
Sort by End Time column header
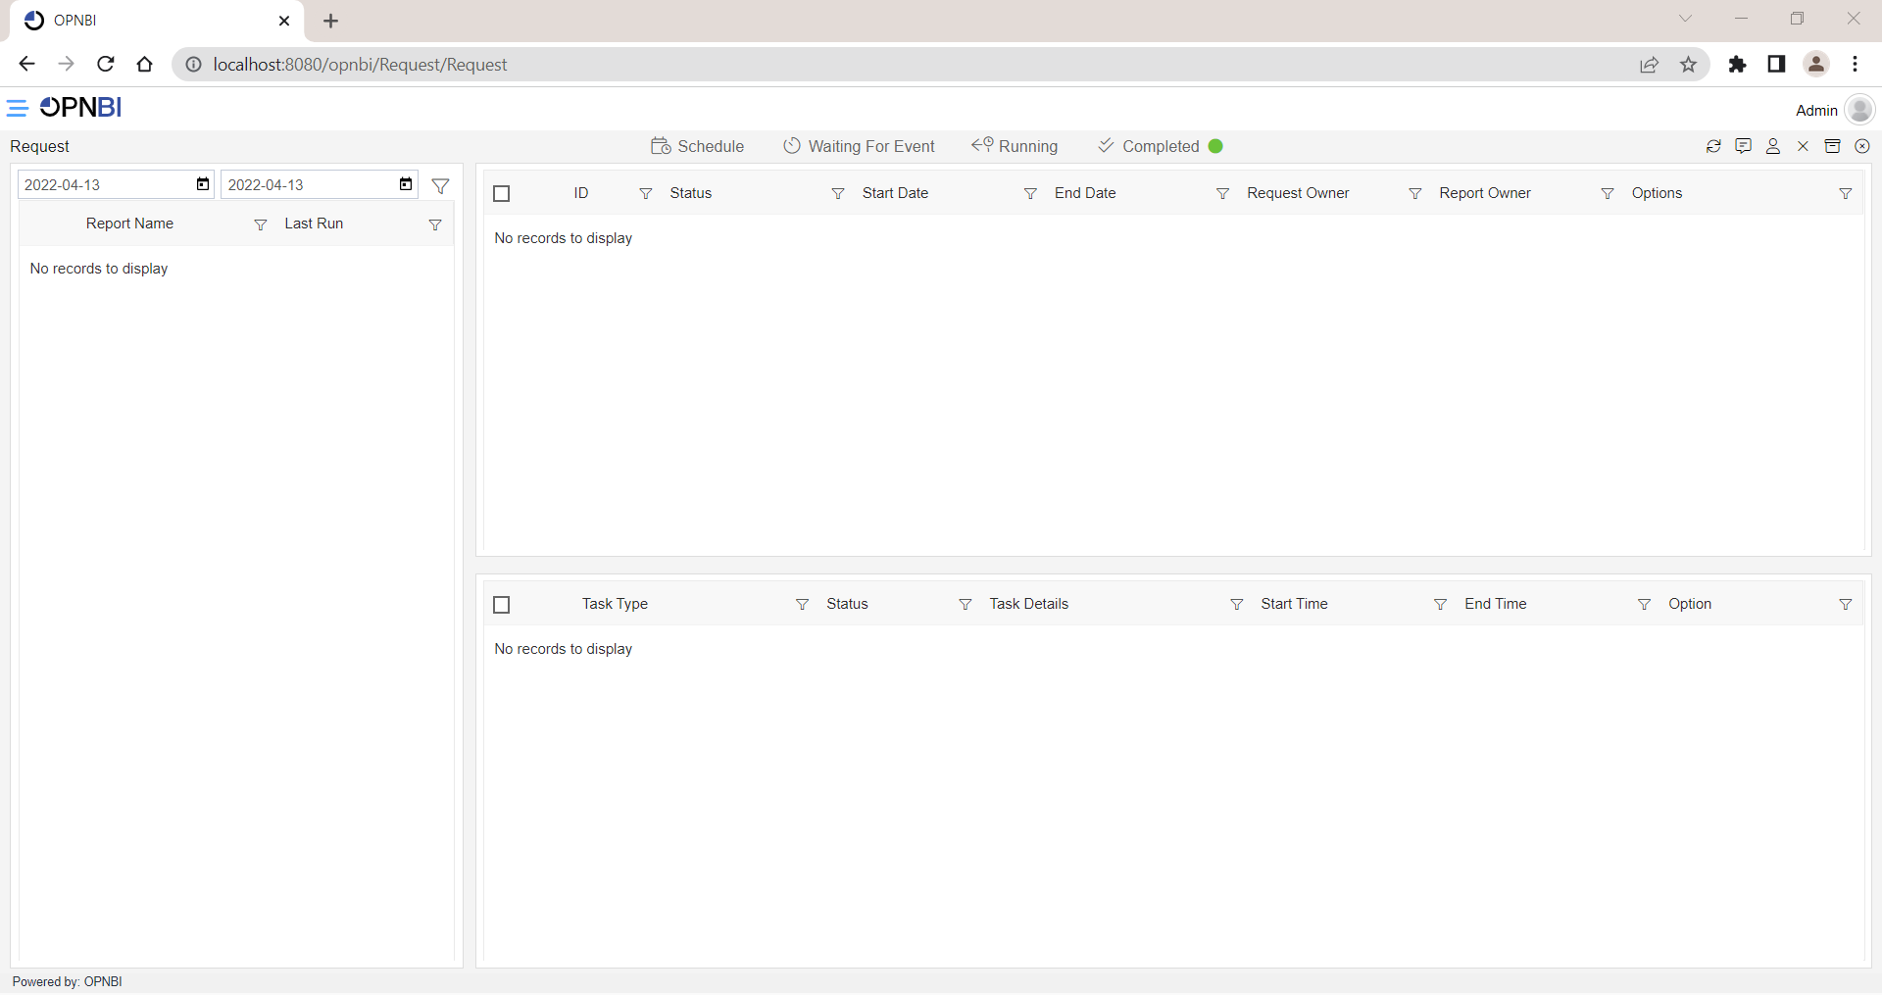click(x=1495, y=604)
